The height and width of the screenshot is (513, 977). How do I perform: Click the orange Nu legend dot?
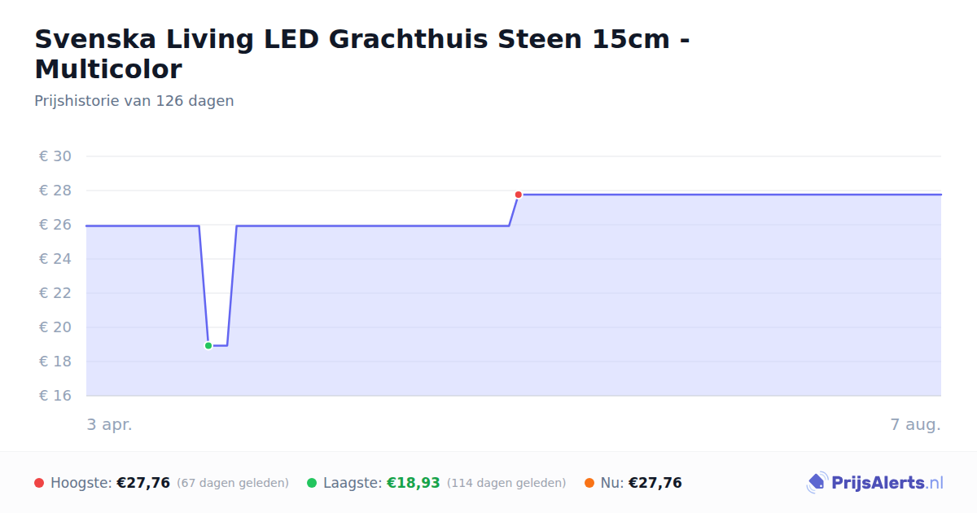(589, 483)
